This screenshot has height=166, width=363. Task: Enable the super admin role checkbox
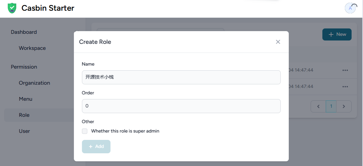pyautogui.click(x=85, y=131)
